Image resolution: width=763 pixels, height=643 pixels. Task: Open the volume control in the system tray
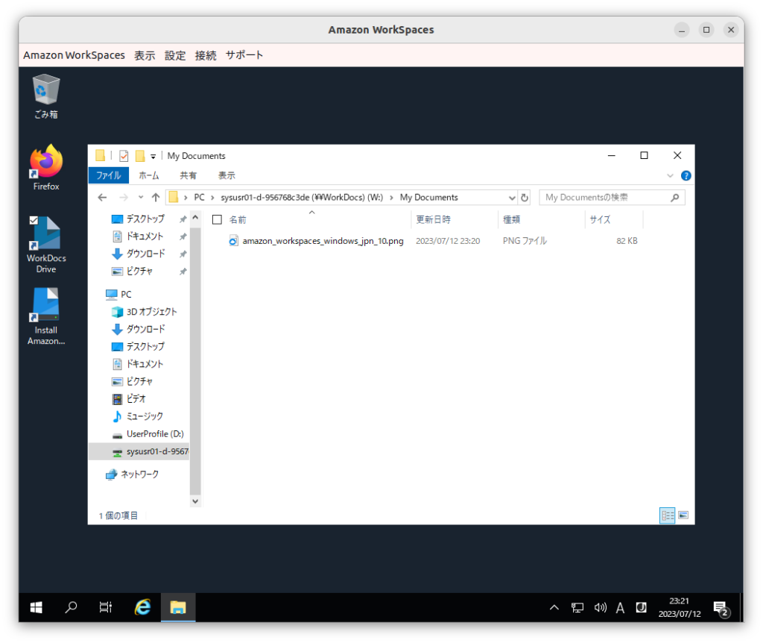pyautogui.click(x=601, y=607)
